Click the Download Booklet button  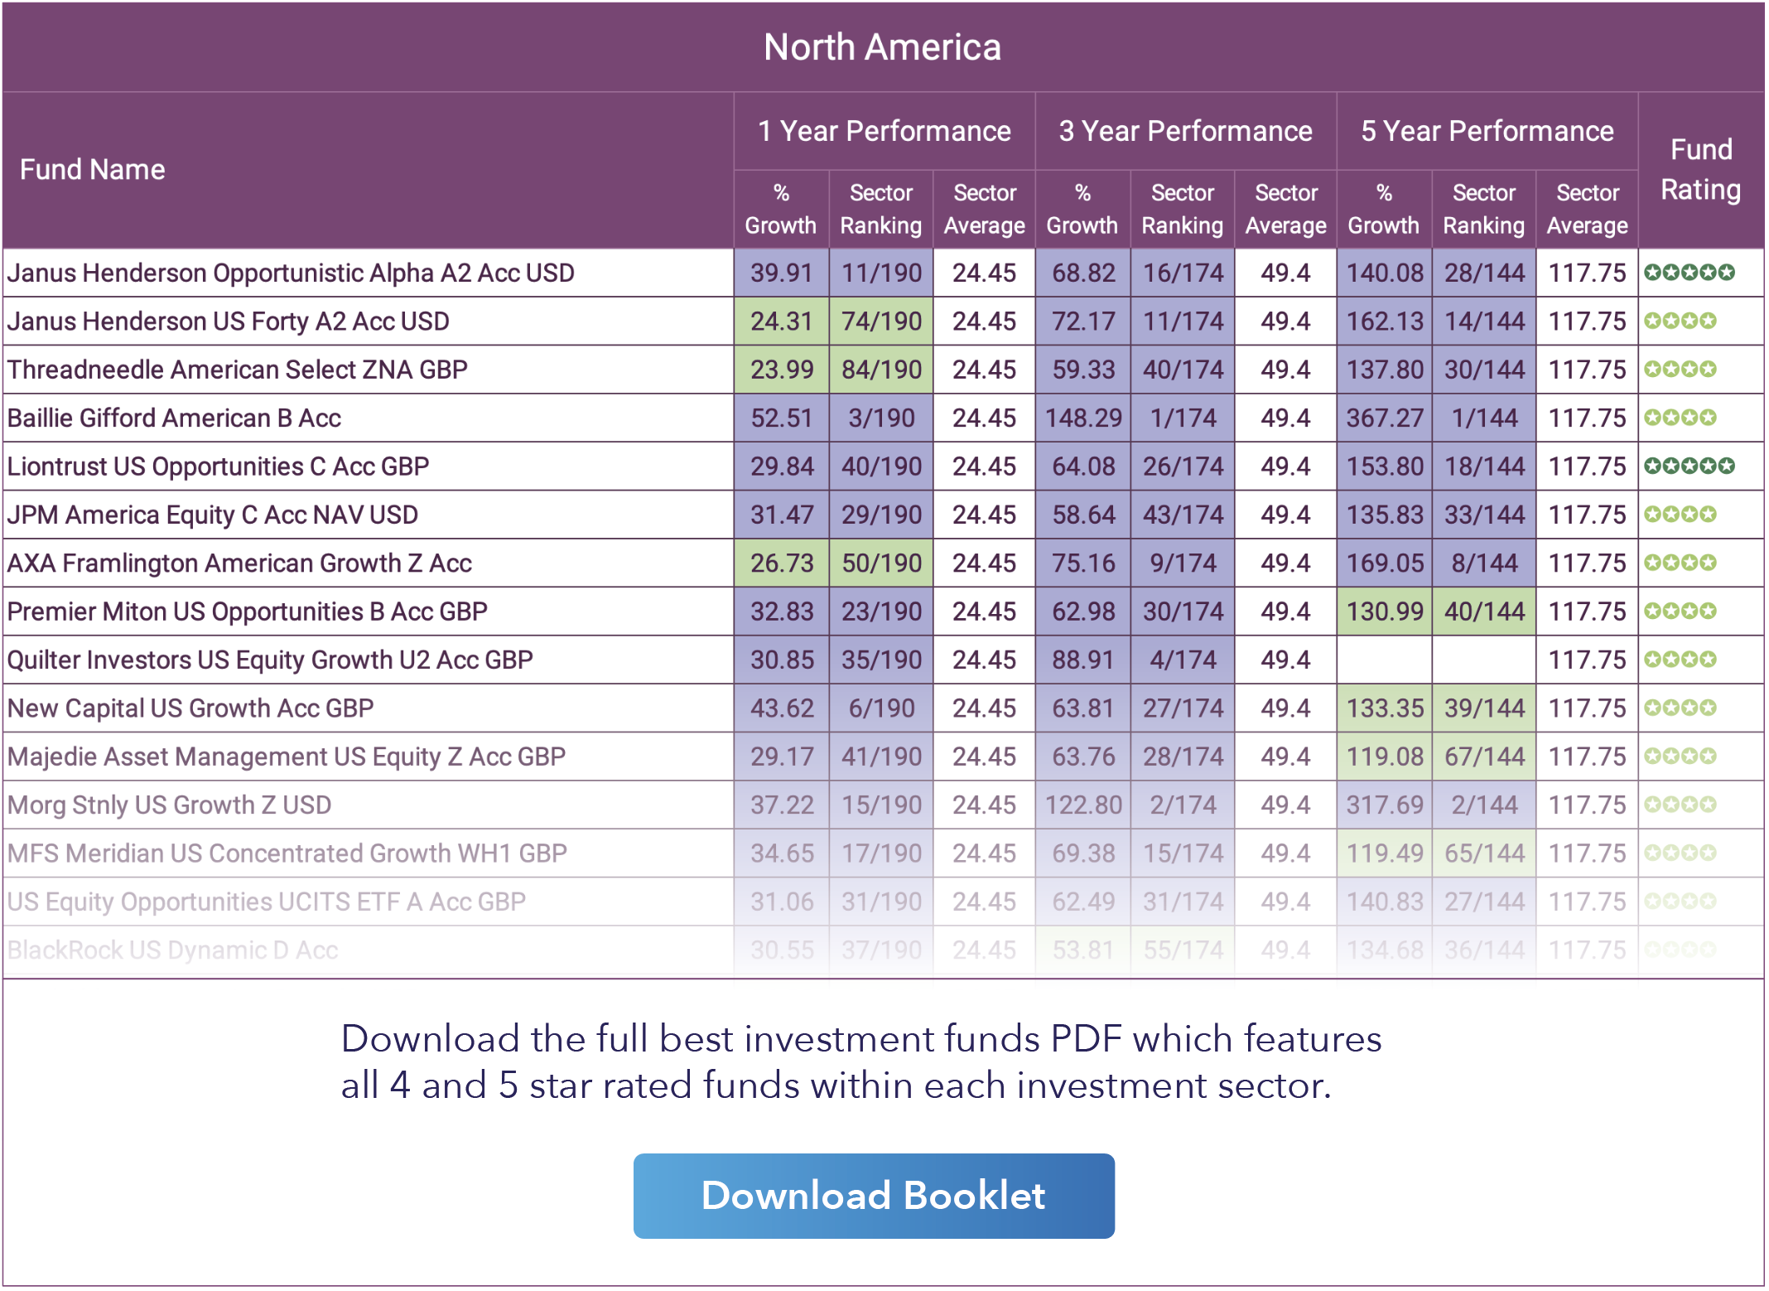click(x=873, y=1196)
